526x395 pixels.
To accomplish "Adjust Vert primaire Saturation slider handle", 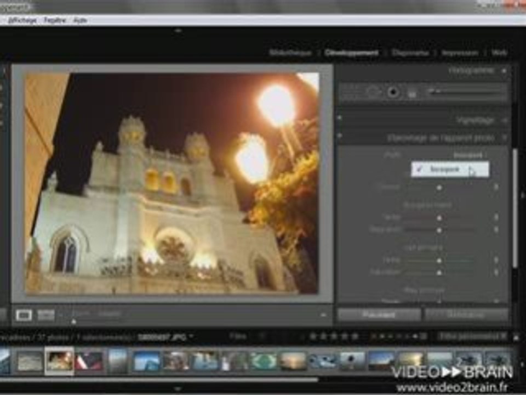I will click(439, 273).
